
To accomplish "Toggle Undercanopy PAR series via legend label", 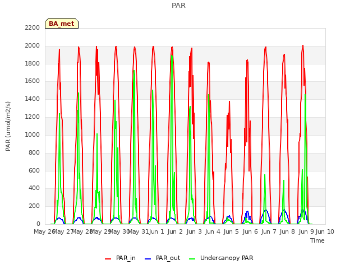I will point(227,258).
